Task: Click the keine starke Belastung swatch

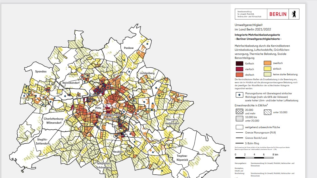Action: point(268,74)
